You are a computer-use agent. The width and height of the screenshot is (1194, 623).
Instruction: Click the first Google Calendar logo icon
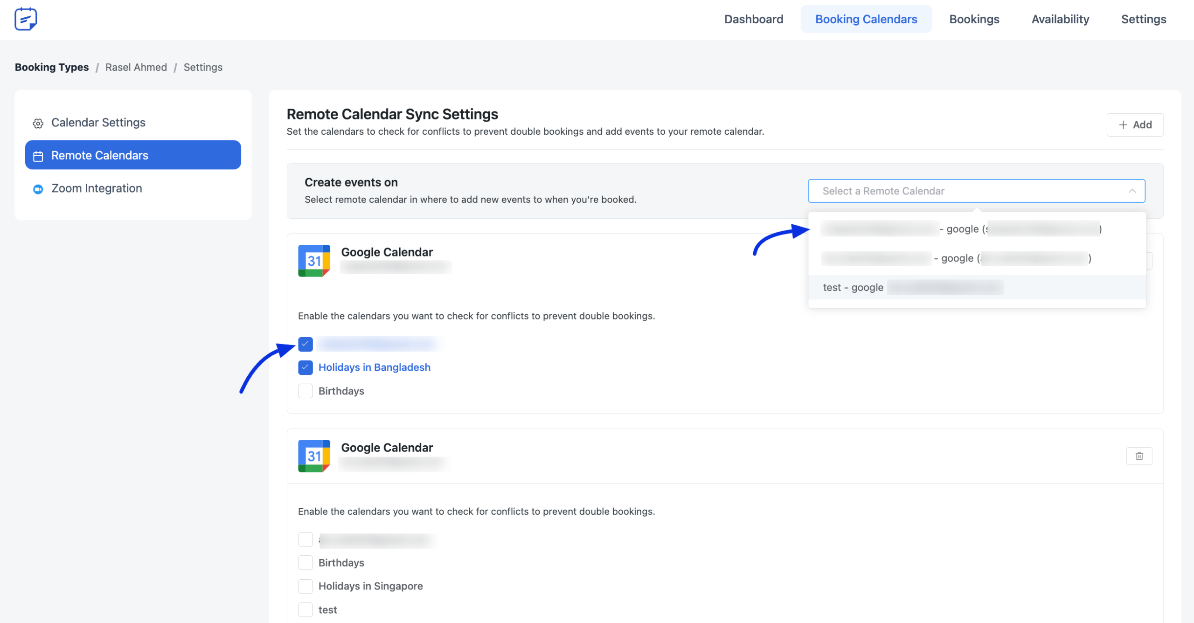click(x=314, y=261)
